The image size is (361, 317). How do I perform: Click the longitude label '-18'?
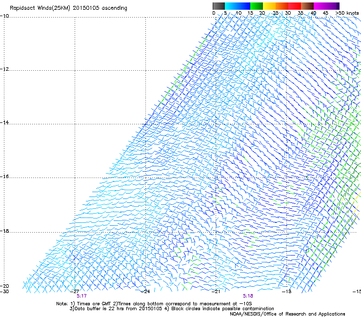click(x=287, y=292)
